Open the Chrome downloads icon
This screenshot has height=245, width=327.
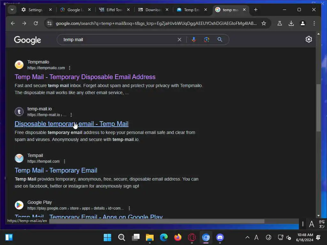(x=291, y=23)
